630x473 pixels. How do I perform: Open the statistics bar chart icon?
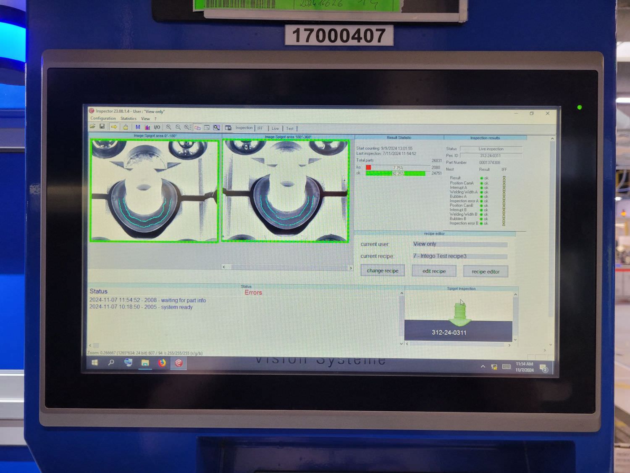147,127
